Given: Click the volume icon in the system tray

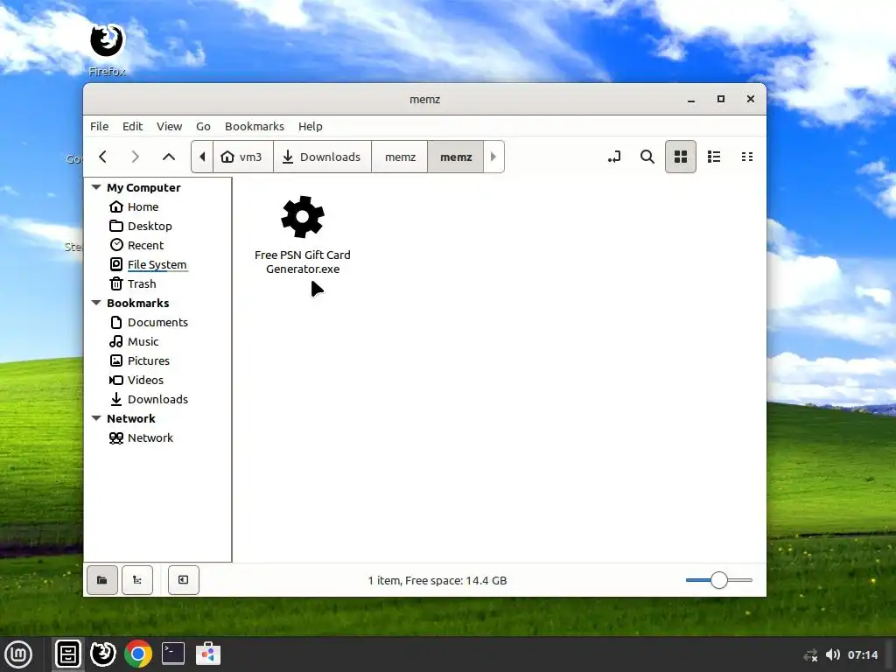Looking at the screenshot, I should pos(833,654).
